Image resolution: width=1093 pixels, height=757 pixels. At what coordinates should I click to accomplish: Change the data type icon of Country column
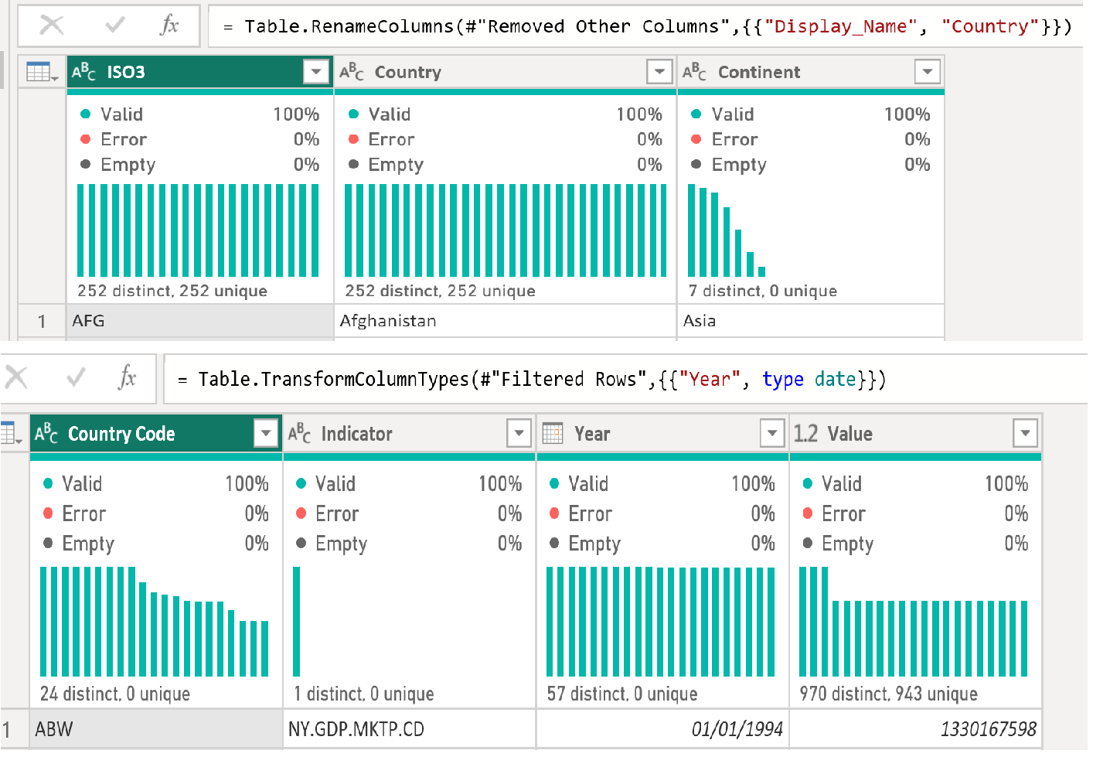[352, 72]
